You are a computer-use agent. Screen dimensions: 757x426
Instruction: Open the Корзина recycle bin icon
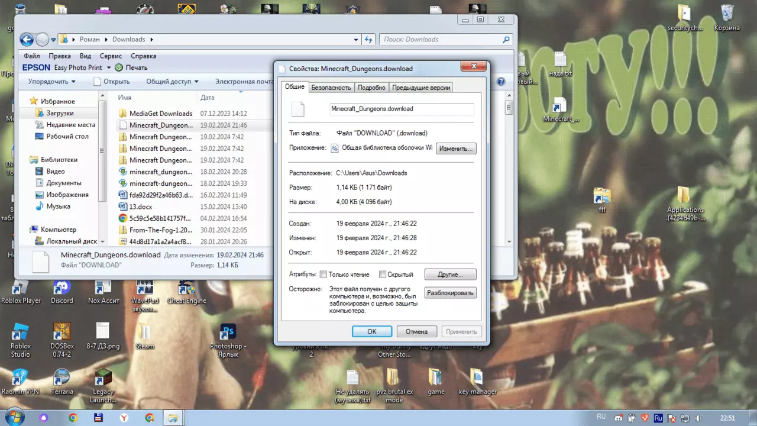pyautogui.click(x=727, y=18)
